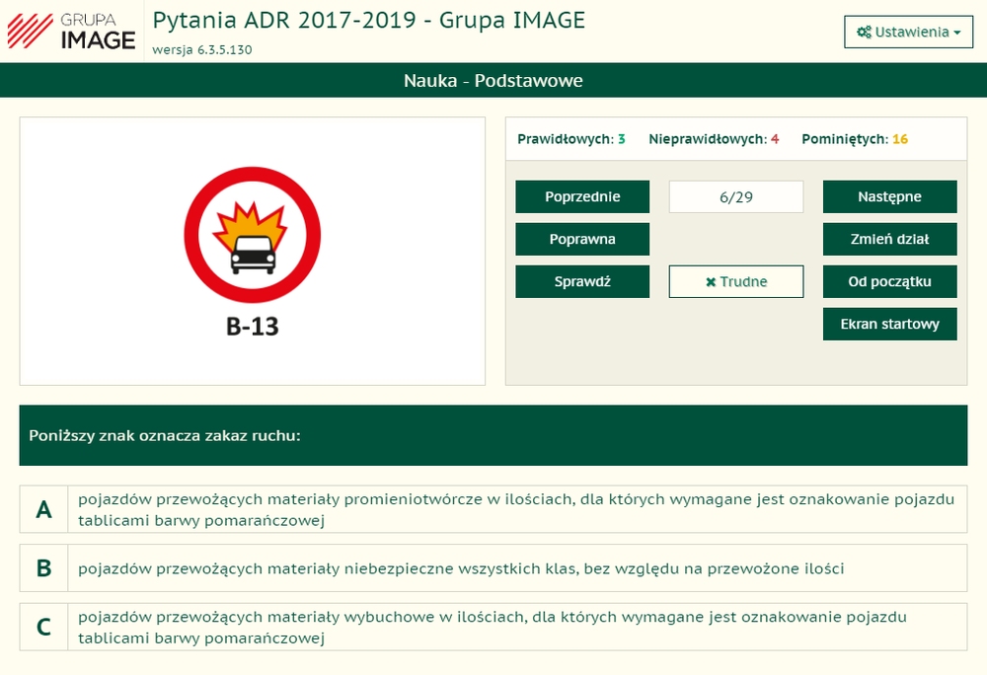Click the Pominiętych skipped counter
The height and width of the screenshot is (675, 987).
coord(854,139)
